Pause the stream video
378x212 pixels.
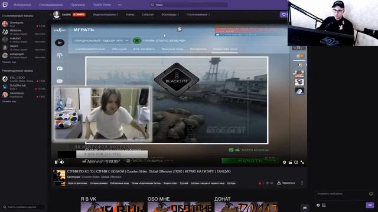pyautogui.click(x=56, y=163)
